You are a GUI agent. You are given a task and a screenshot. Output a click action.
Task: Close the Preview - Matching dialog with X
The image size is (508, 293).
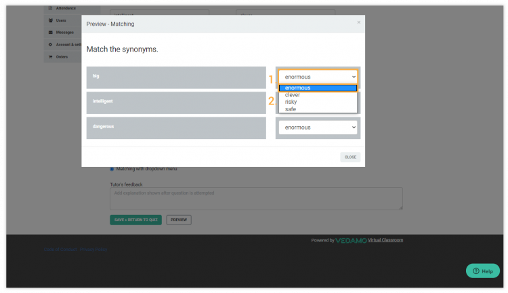click(358, 22)
